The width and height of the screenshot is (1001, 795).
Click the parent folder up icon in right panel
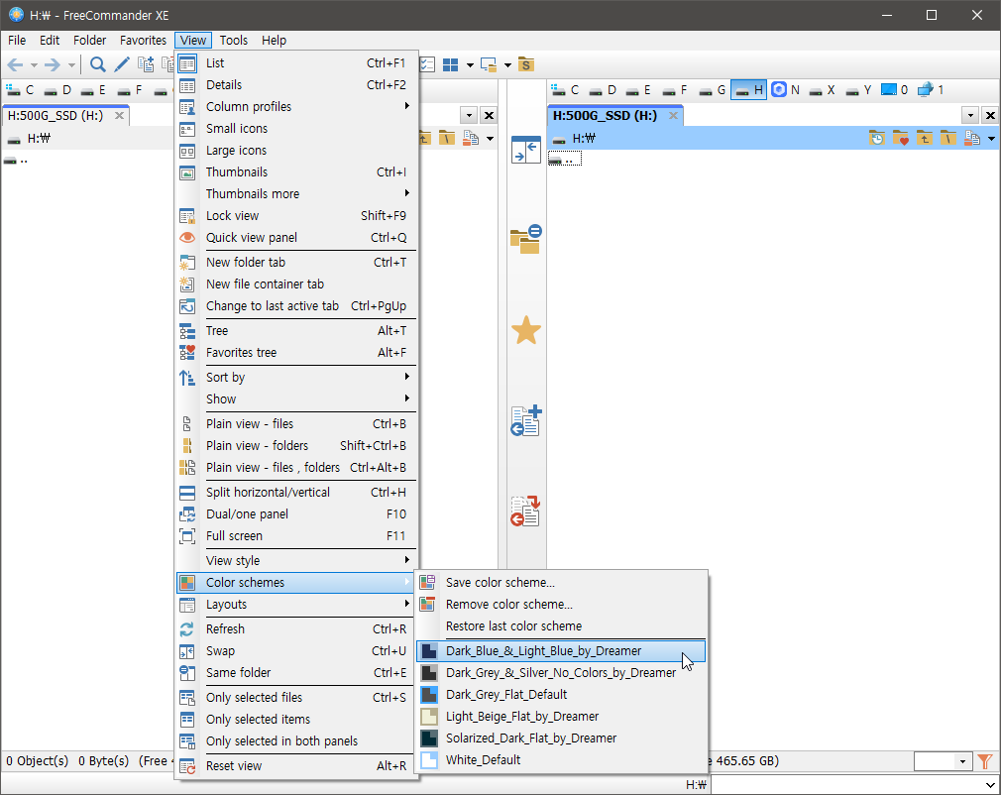pyautogui.click(x=924, y=138)
